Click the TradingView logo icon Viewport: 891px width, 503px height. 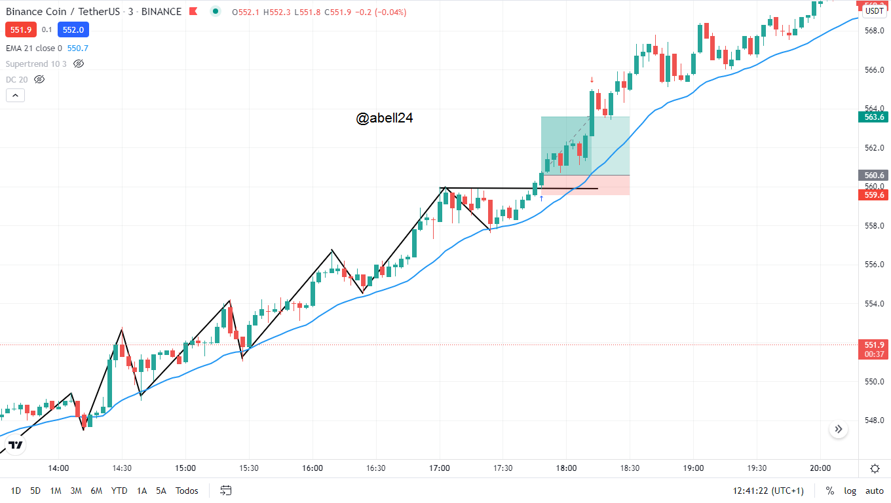tap(16, 445)
